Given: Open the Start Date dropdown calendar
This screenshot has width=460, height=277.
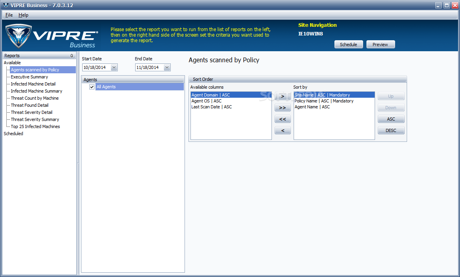Looking at the screenshot, I should coord(114,67).
